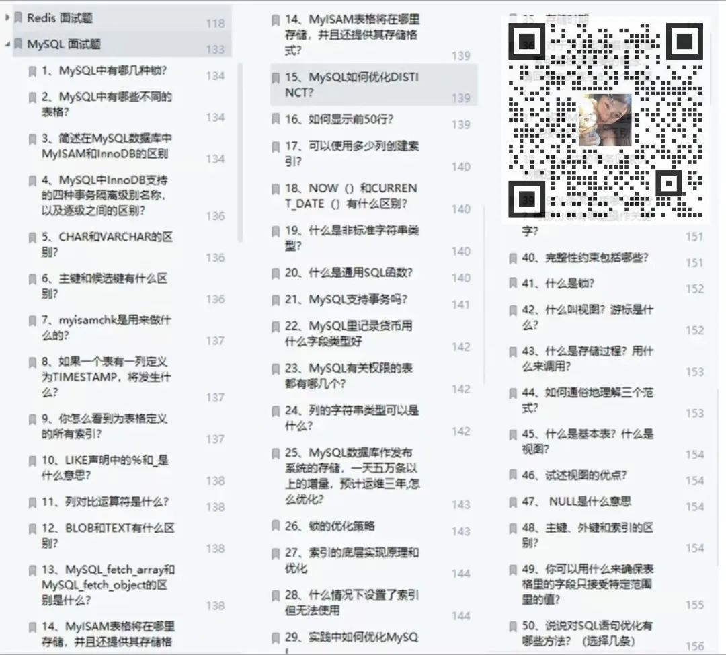Click bookmark icon for 23、MySQL有关权限的表
The height and width of the screenshot is (655, 726).
pos(276,369)
